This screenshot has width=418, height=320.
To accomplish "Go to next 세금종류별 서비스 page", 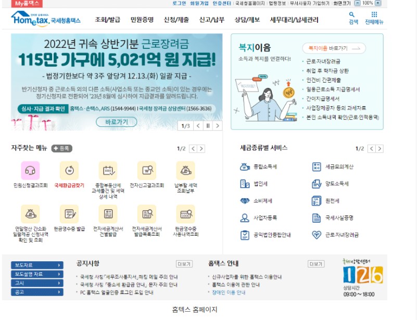I will coord(379,149).
